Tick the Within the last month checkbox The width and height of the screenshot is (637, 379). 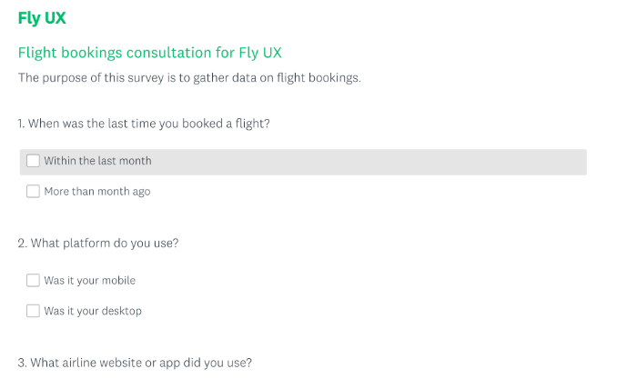coord(33,161)
